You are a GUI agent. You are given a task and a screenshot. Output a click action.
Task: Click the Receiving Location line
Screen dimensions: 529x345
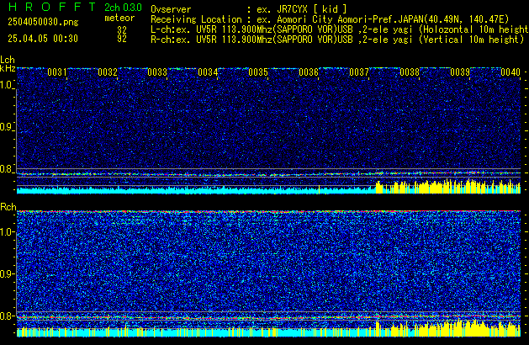tap(330, 19)
